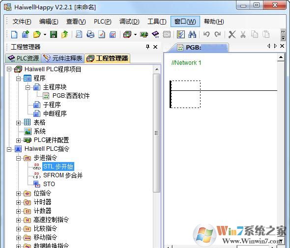Collapse the 步进指令 node
290x248 pixels.
pyautogui.click(x=18, y=158)
